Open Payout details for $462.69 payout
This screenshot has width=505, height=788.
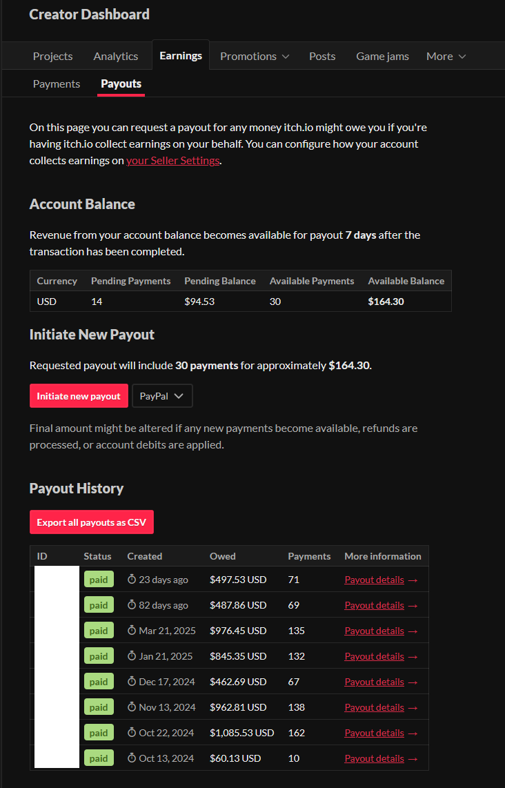pos(381,682)
